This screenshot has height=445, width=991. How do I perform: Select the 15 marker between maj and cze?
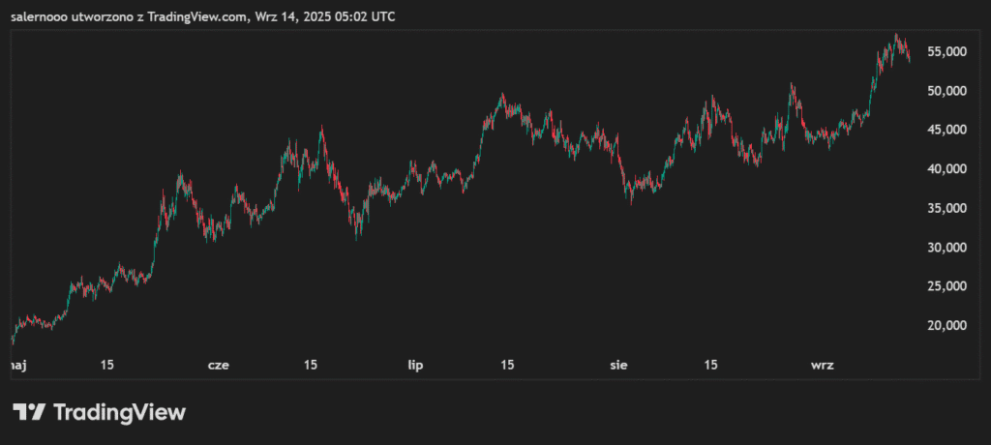coord(106,365)
